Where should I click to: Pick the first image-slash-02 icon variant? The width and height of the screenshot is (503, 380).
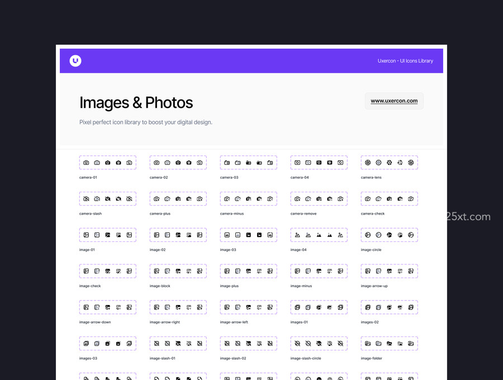tap(227, 344)
